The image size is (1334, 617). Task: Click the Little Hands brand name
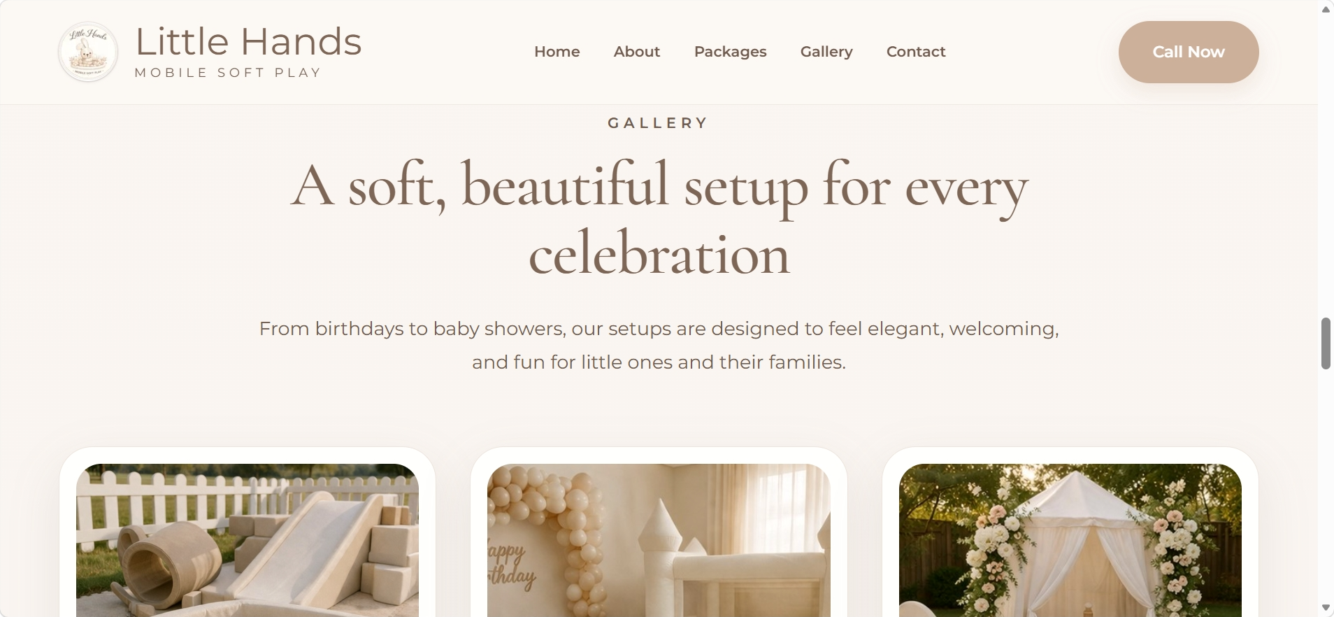(x=248, y=41)
